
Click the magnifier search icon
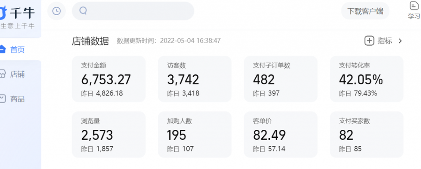coord(83,11)
